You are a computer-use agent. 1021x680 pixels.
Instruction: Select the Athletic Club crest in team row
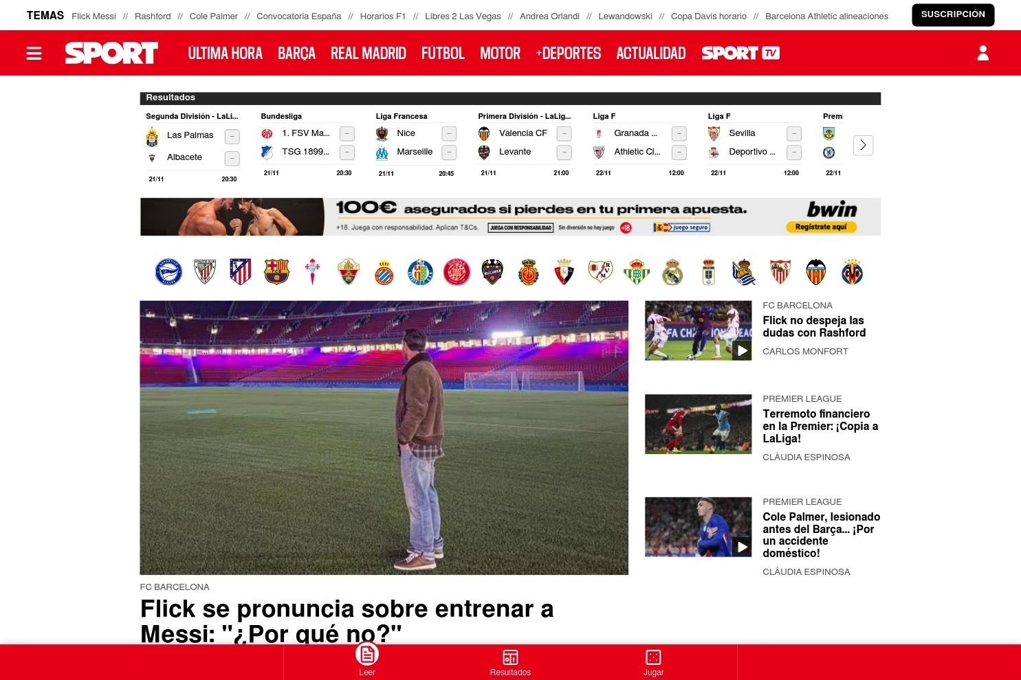(x=205, y=272)
